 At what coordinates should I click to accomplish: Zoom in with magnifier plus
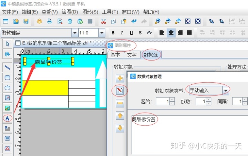pos(157,21)
